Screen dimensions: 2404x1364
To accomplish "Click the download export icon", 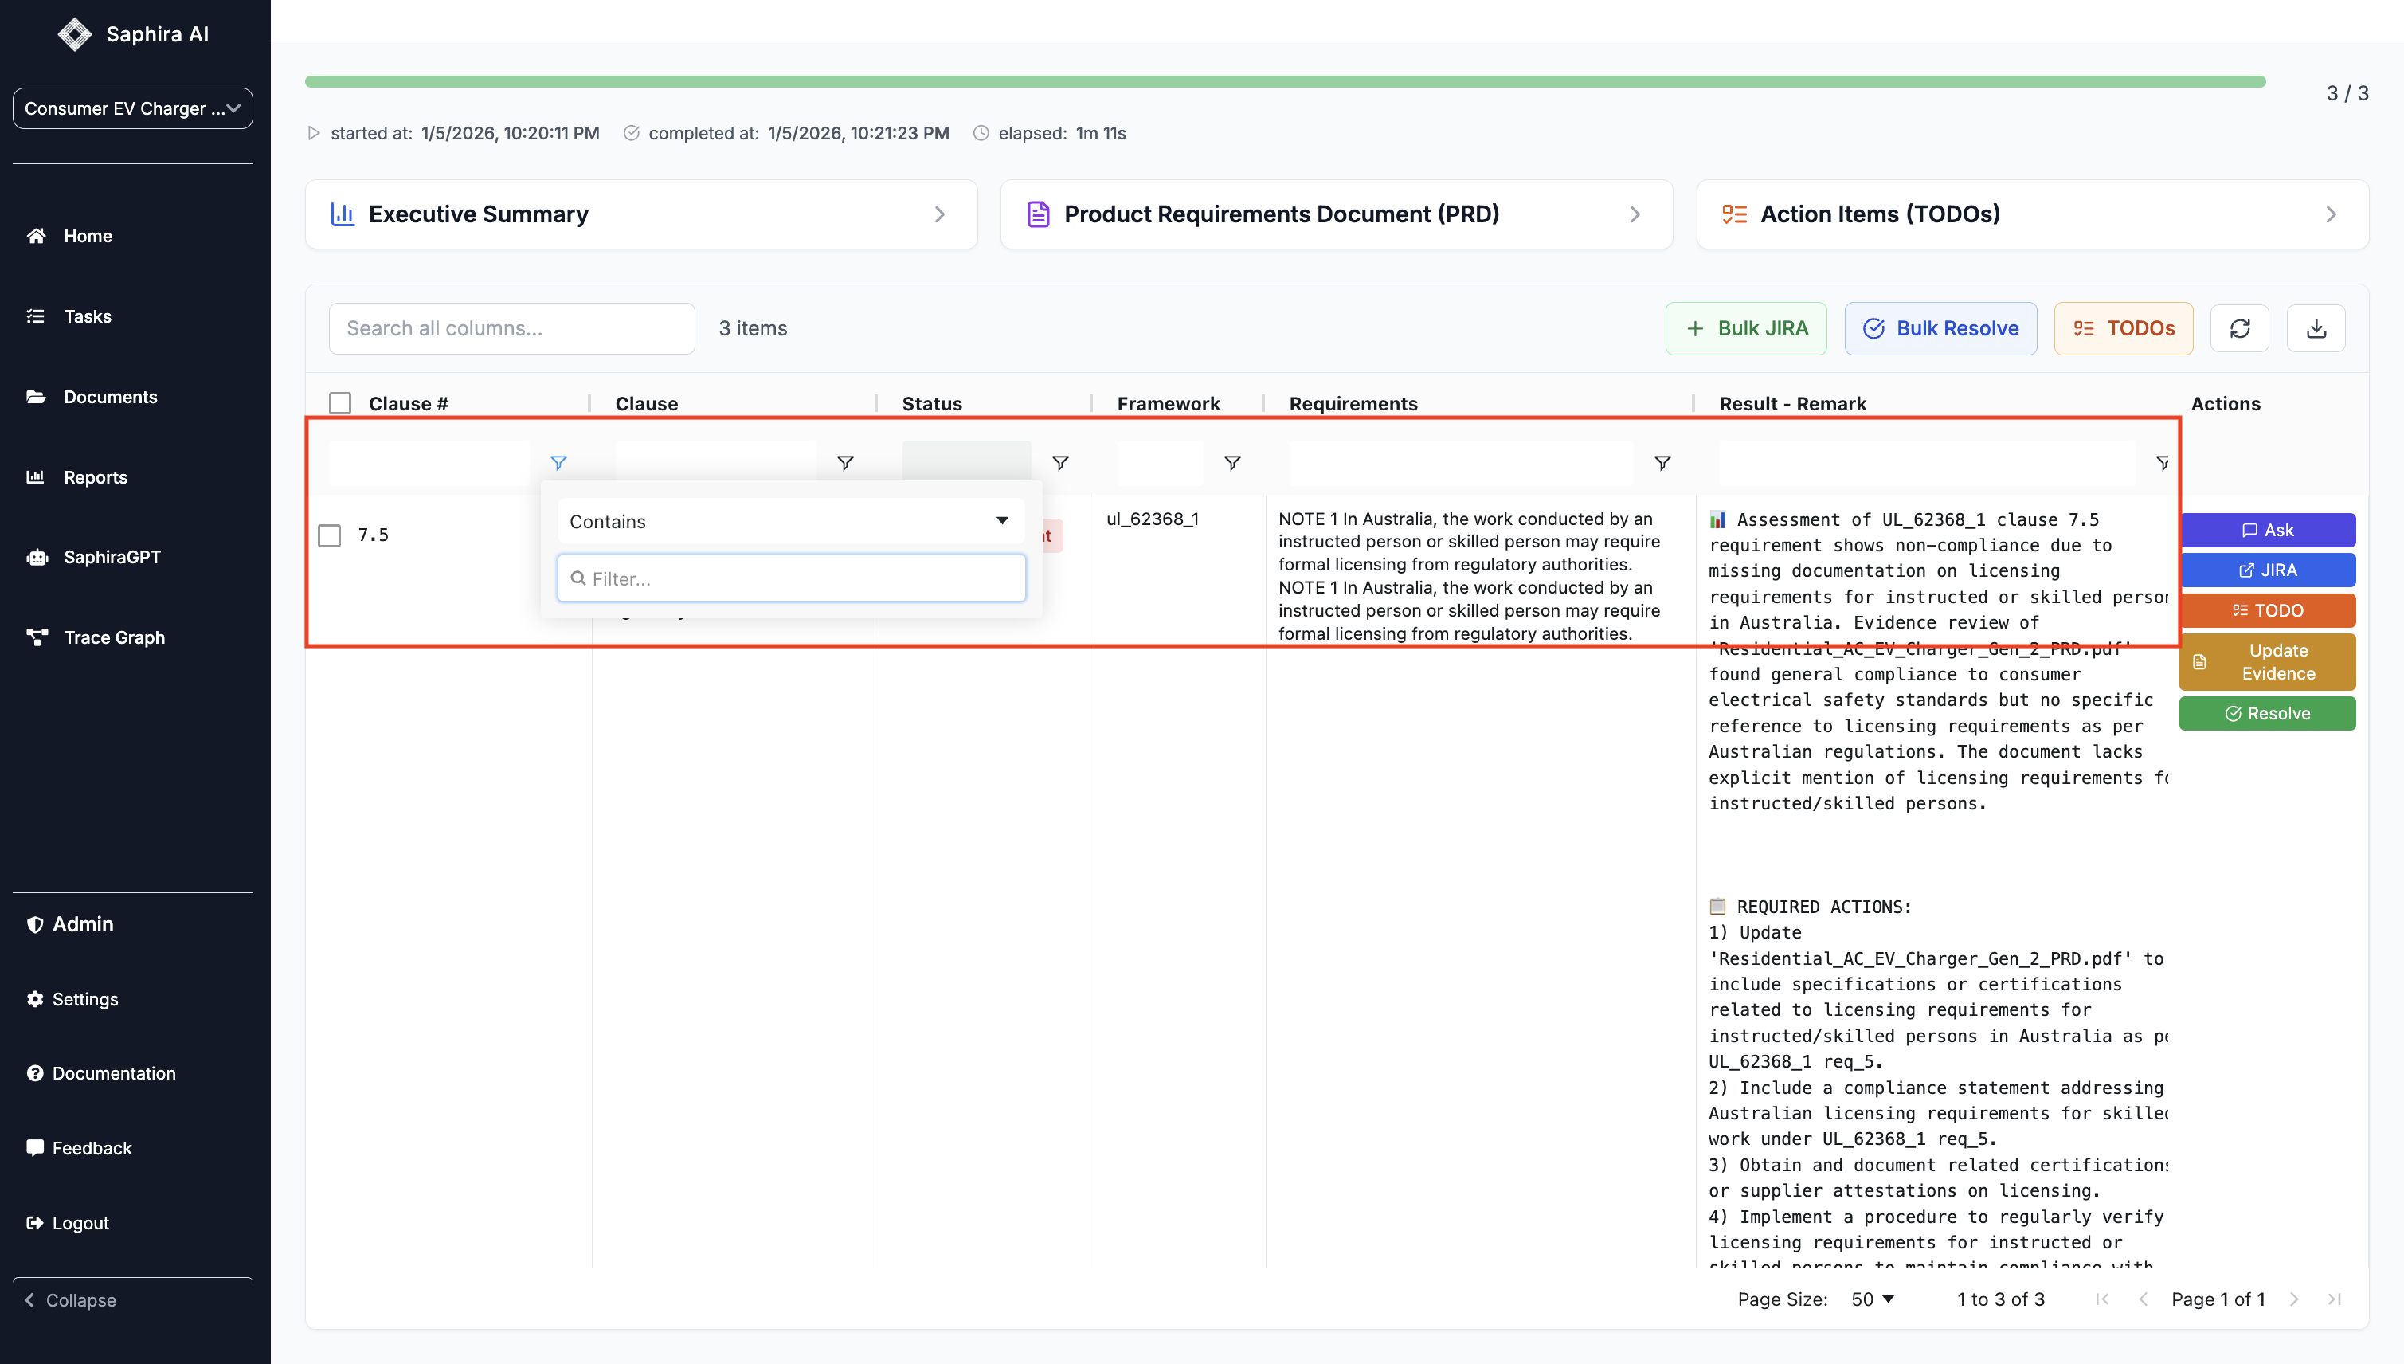I will tap(2315, 328).
